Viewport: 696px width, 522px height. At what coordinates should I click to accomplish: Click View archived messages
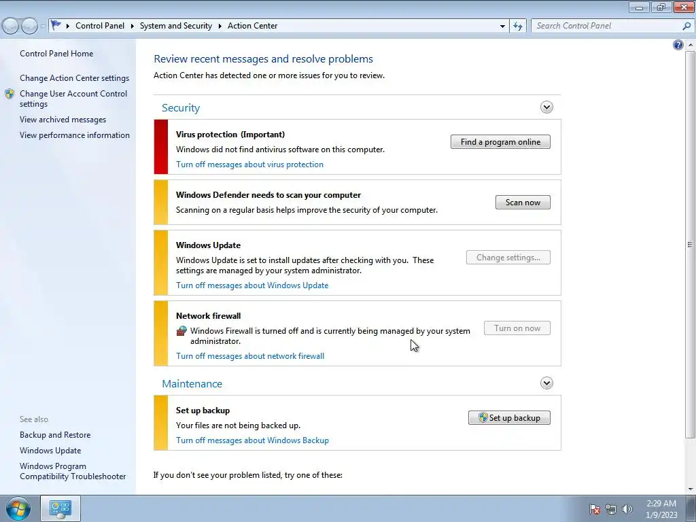coord(63,120)
